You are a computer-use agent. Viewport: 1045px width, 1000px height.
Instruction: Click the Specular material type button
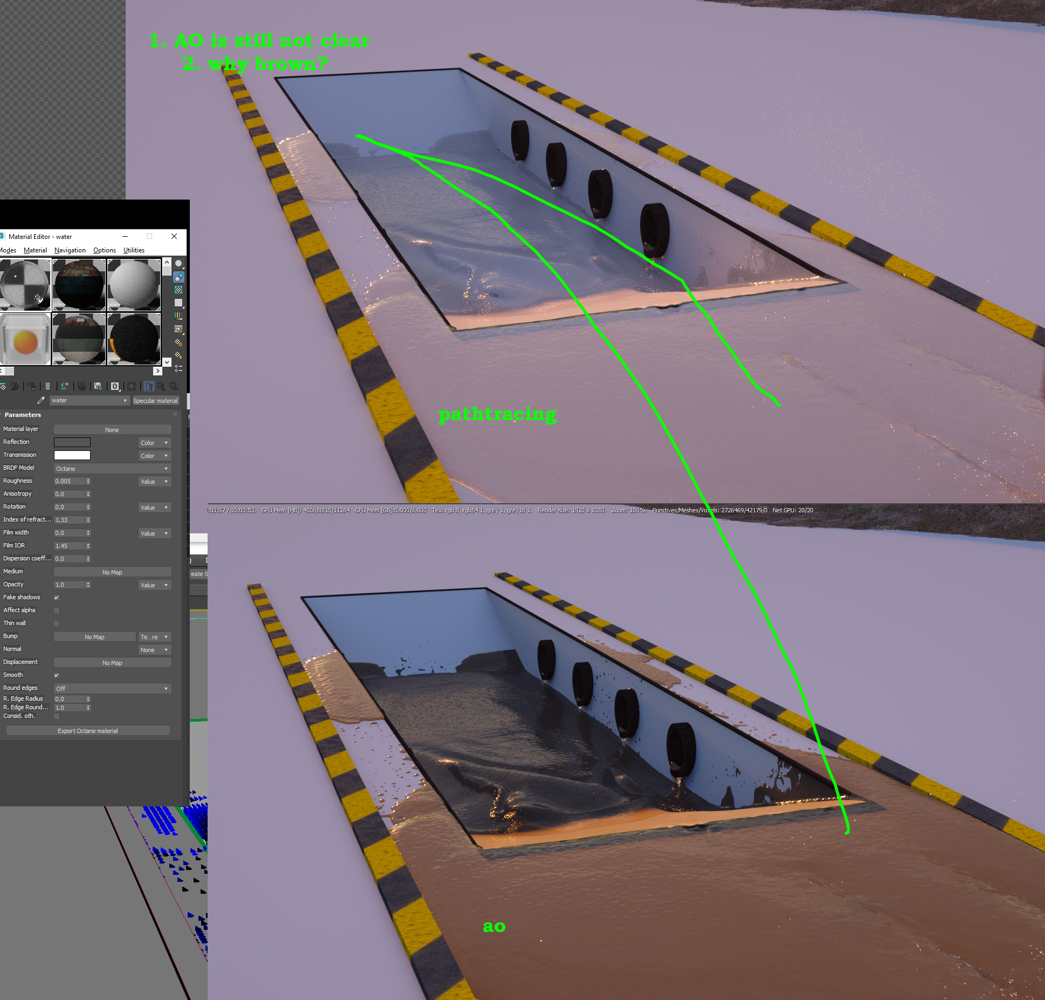coord(155,401)
